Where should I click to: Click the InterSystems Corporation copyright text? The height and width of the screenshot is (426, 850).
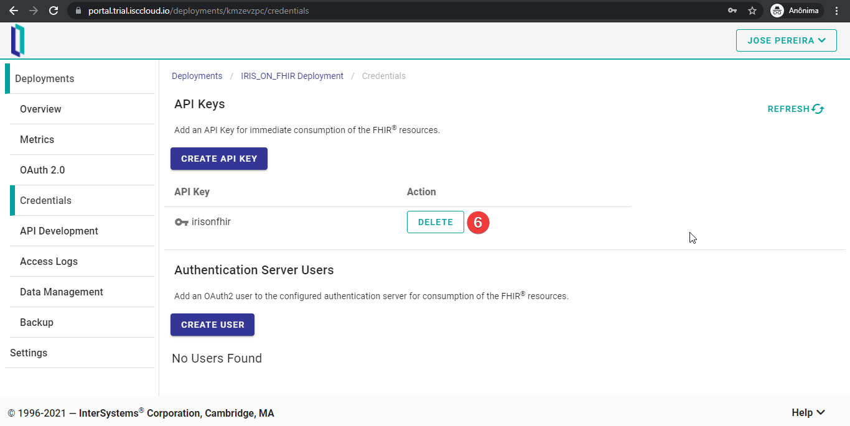pos(141,413)
